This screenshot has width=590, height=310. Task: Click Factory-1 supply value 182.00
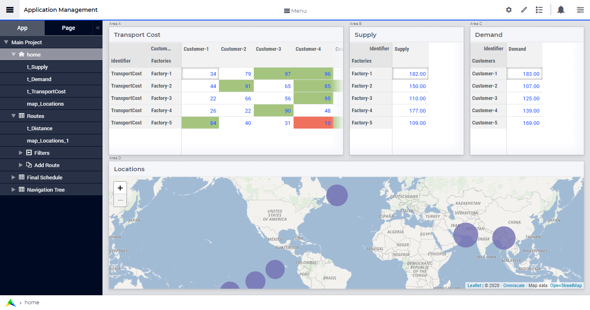410,74
